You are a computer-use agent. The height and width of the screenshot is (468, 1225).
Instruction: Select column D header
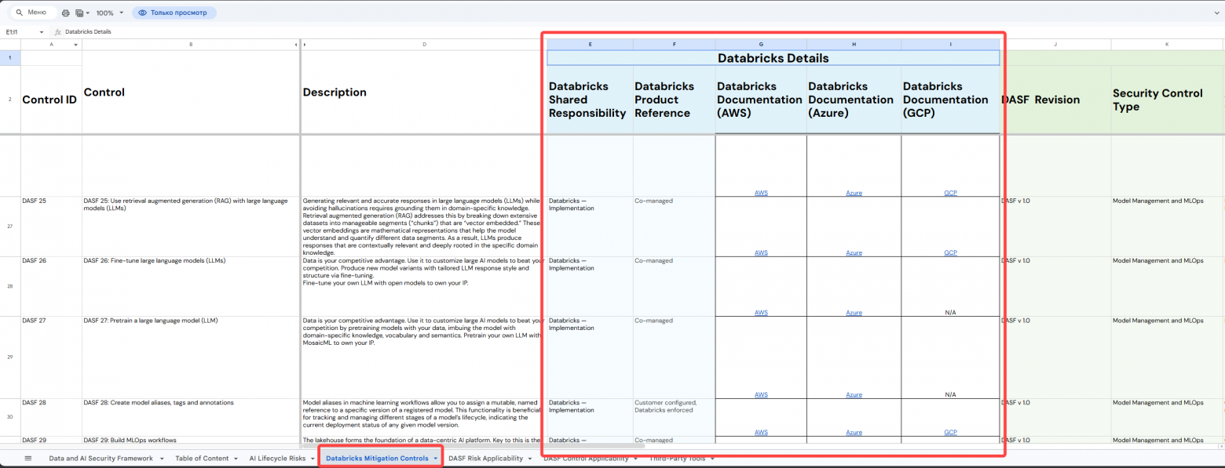[x=424, y=45]
